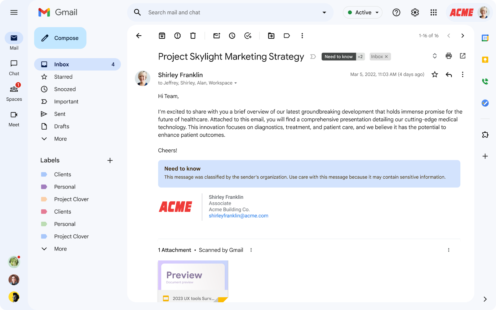Mark the message as unread

(x=217, y=36)
